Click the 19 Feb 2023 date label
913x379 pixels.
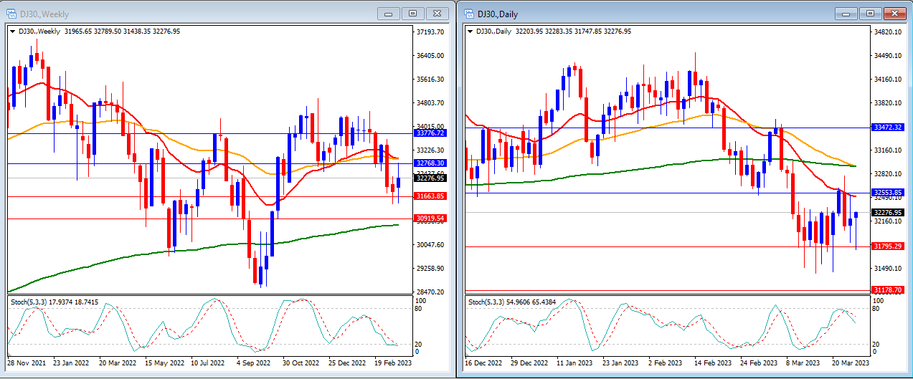pyautogui.click(x=394, y=363)
